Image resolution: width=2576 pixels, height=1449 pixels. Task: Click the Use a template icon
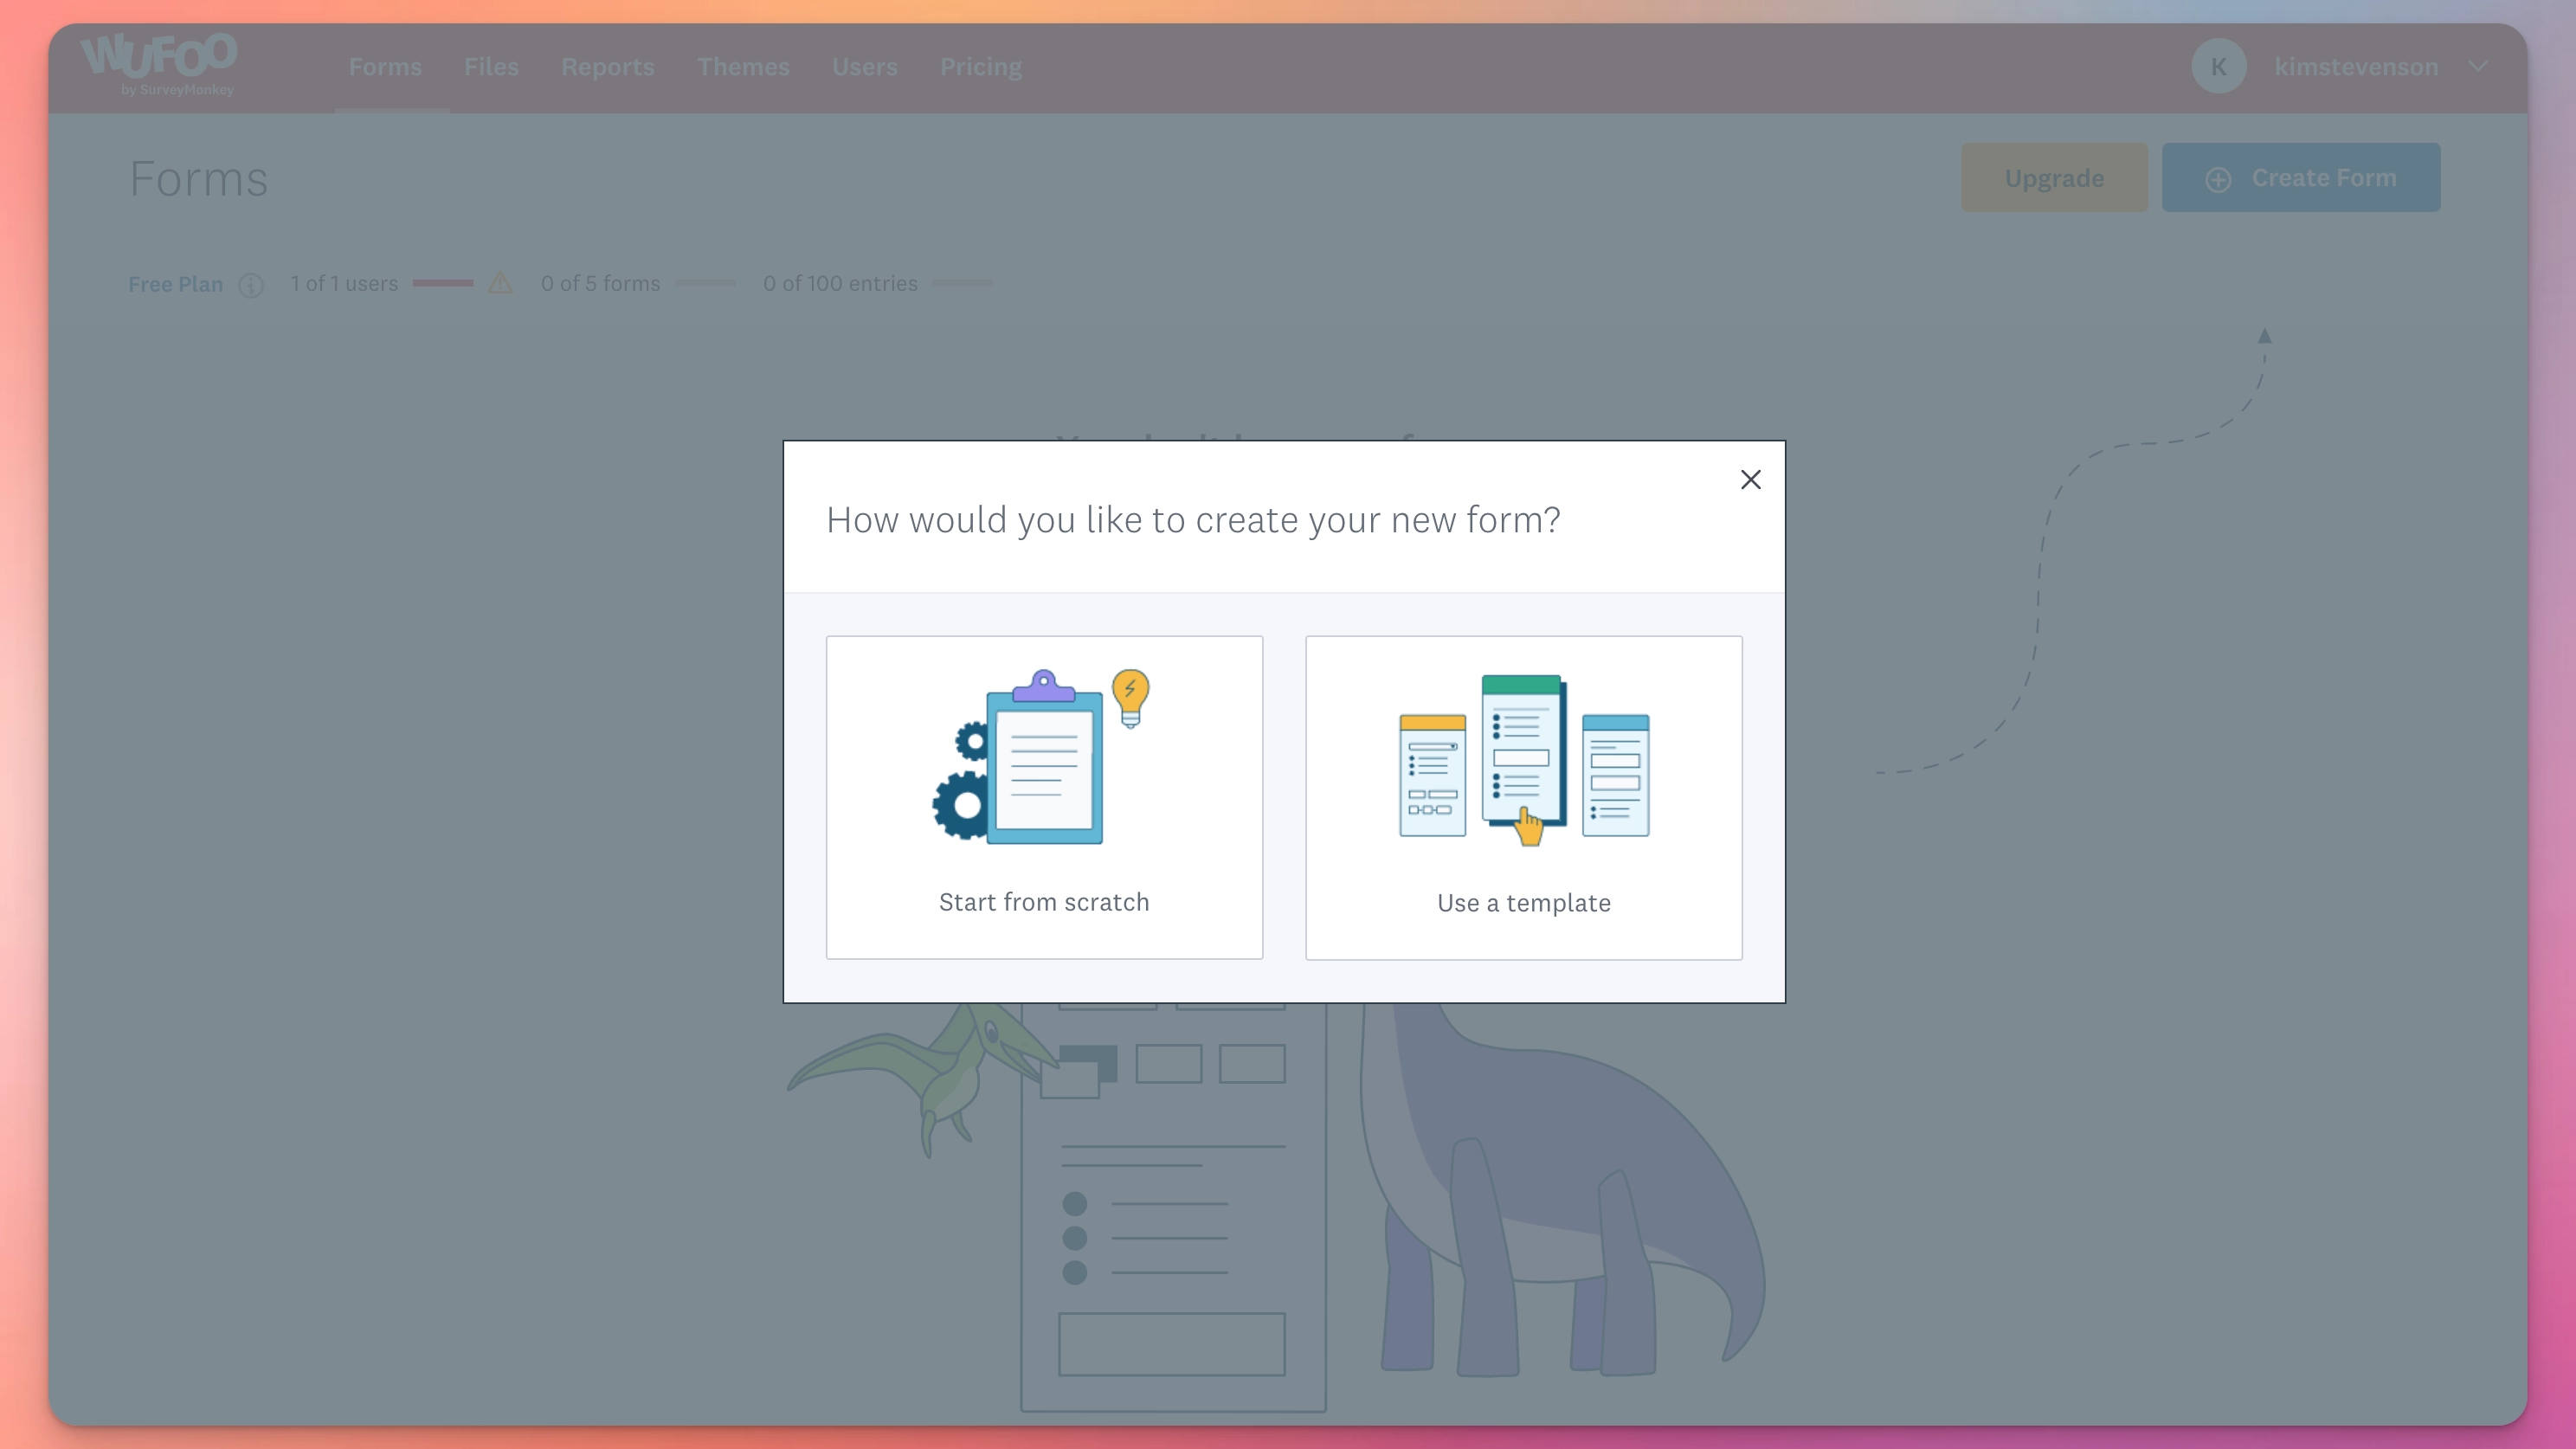coord(1523,759)
